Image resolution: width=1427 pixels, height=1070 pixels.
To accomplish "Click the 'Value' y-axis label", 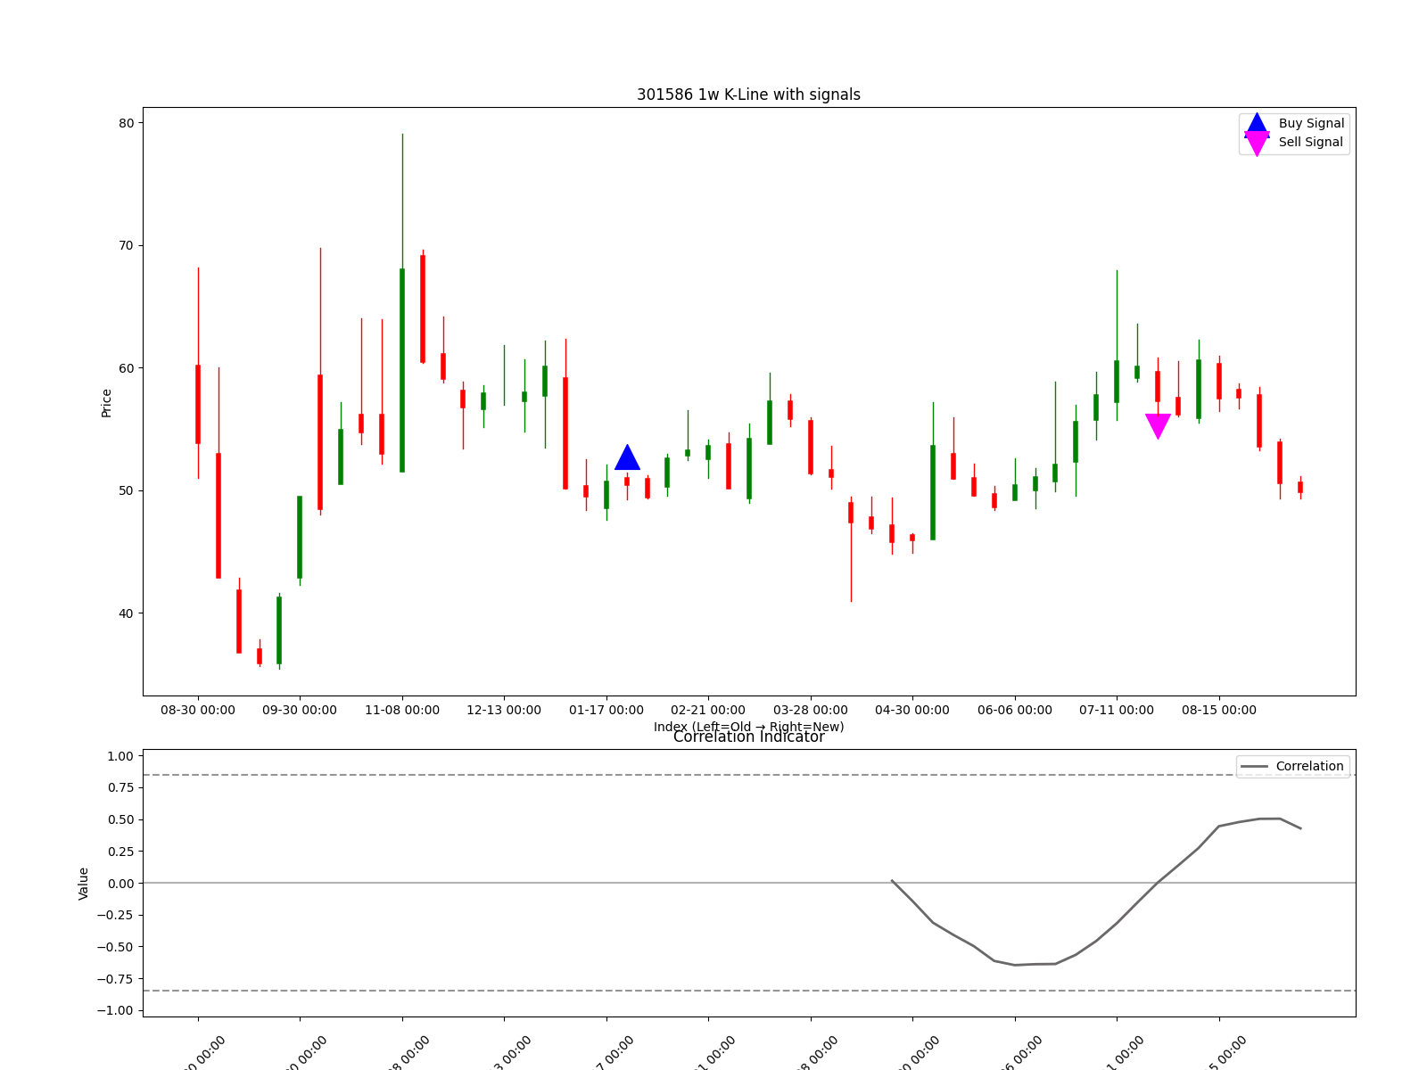I will (x=84, y=883).
